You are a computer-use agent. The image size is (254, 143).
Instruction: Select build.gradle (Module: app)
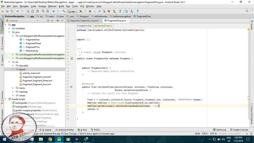point(29,107)
